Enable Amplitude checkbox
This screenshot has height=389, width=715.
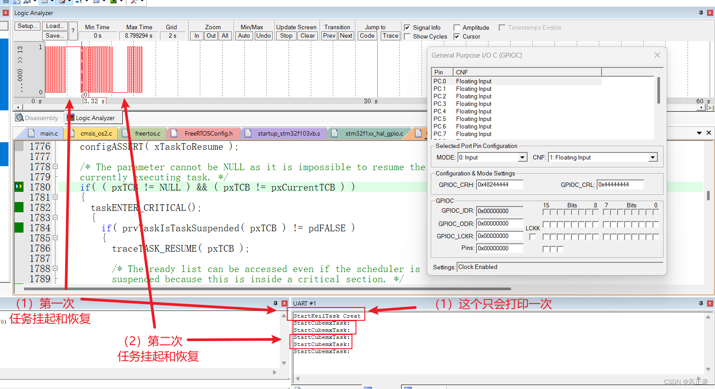pos(457,27)
